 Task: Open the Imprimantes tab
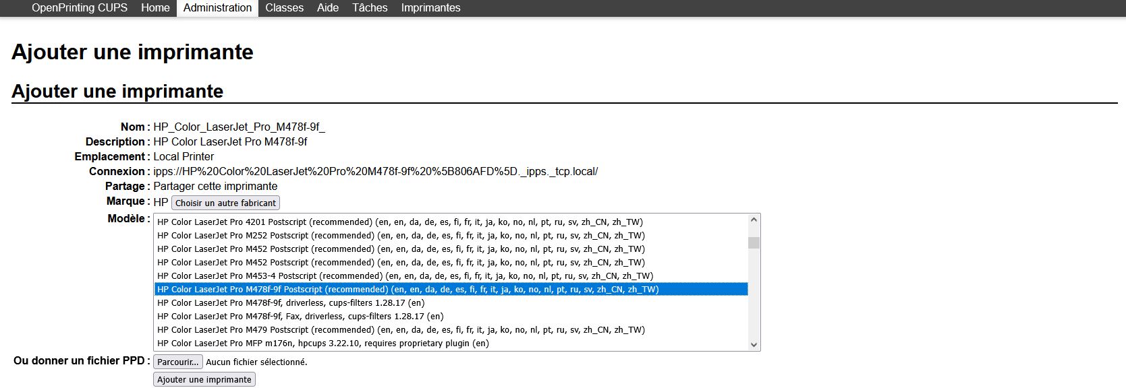click(430, 8)
